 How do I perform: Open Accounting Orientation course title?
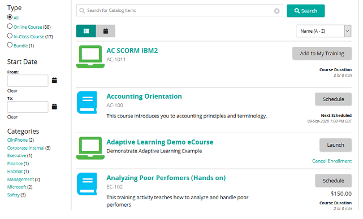[144, 97]
